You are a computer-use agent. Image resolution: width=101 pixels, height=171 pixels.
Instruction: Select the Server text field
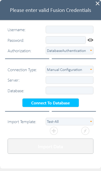click(69, 80)
